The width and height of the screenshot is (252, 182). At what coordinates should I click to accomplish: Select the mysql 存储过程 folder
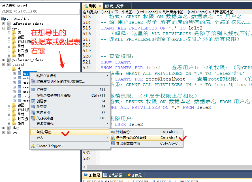(24, 42)
